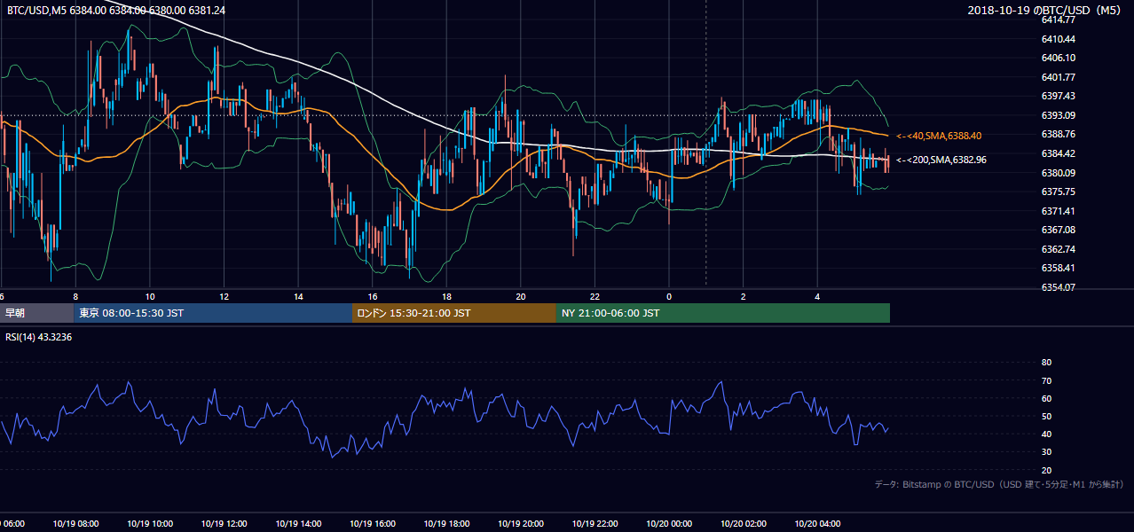Click the 10/19 16:00 time axis label
Screen dimensions: 1134x532
[x=373, y=524]
